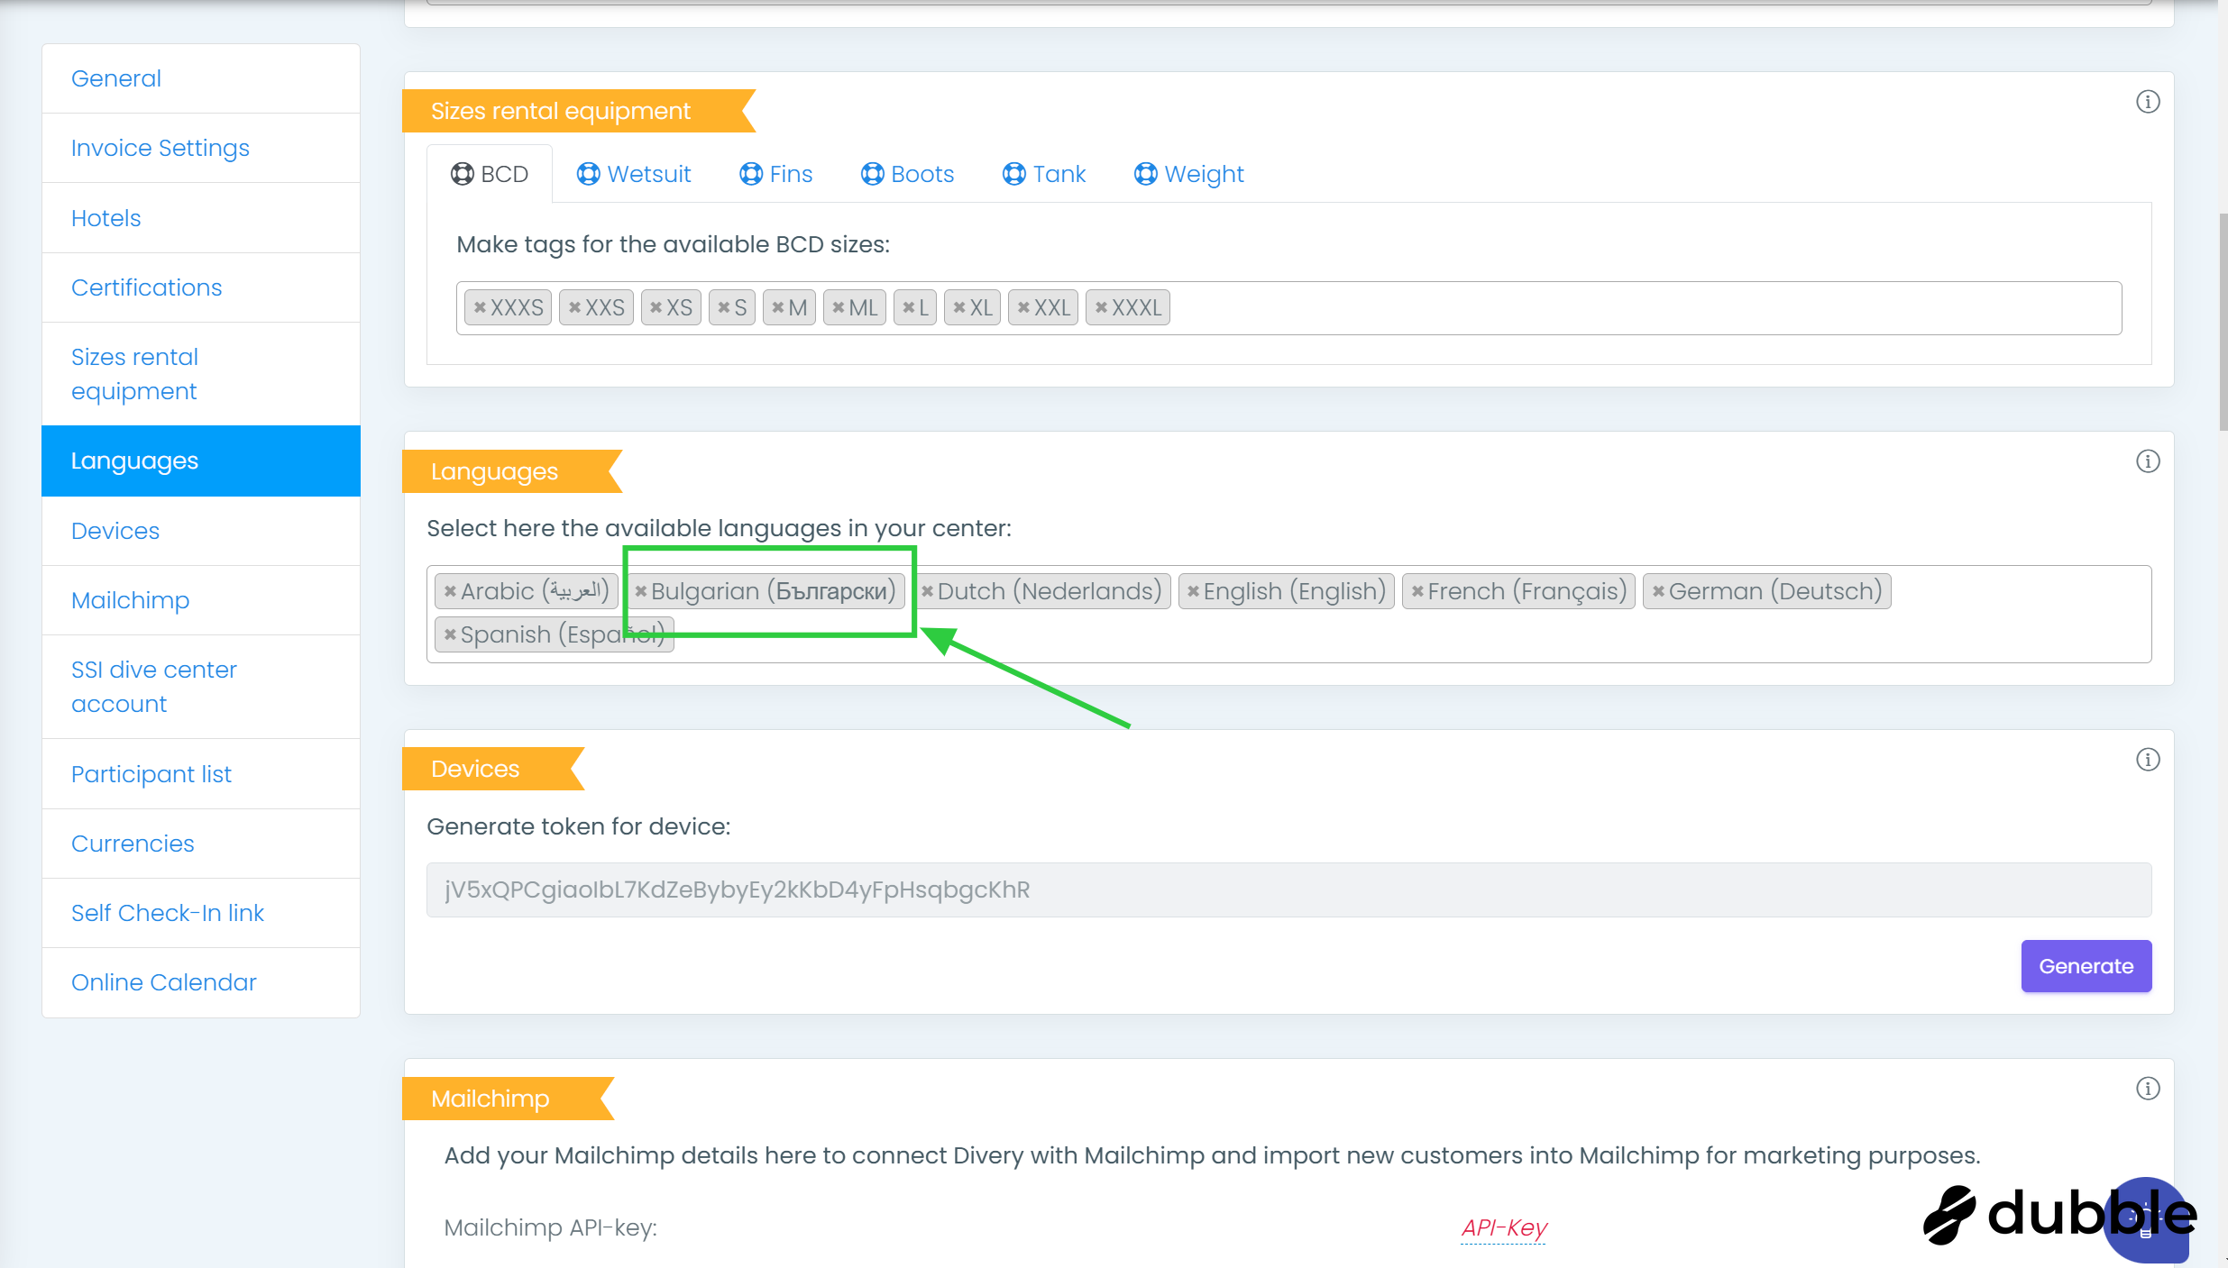Click info icon in Devices panel

[x=2147, y=760]
